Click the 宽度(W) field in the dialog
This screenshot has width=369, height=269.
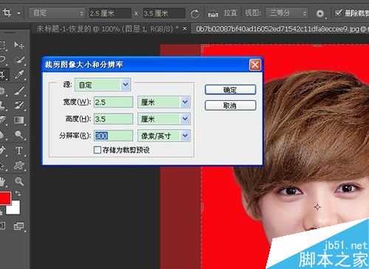tap(114, 102)
